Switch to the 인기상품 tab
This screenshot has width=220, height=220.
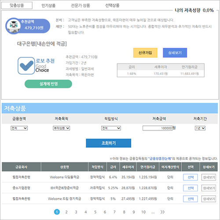click(x=48, y=6)
